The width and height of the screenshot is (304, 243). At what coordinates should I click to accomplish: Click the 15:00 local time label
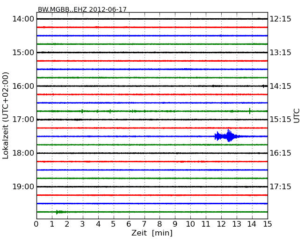point(23,52)
